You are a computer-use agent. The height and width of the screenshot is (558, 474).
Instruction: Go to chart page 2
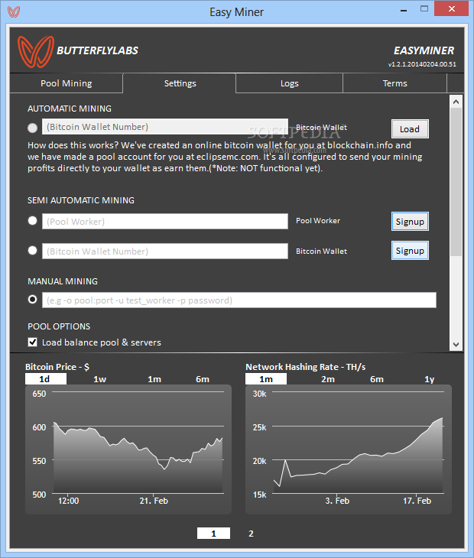[x=251, y=533]
